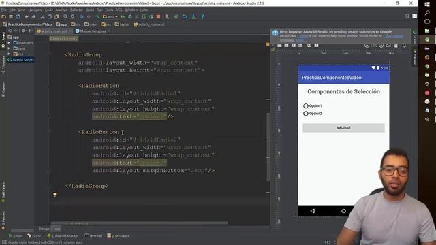Image resolution: width=436 pixels, height=245 pixels.
Task: Switch to the Design tab
Action: 44,229
